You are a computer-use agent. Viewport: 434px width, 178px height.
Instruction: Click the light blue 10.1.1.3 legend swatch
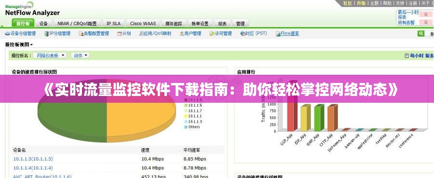(x=186, y=122)
